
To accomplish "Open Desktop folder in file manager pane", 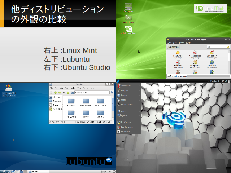I will tap(71, 102).
